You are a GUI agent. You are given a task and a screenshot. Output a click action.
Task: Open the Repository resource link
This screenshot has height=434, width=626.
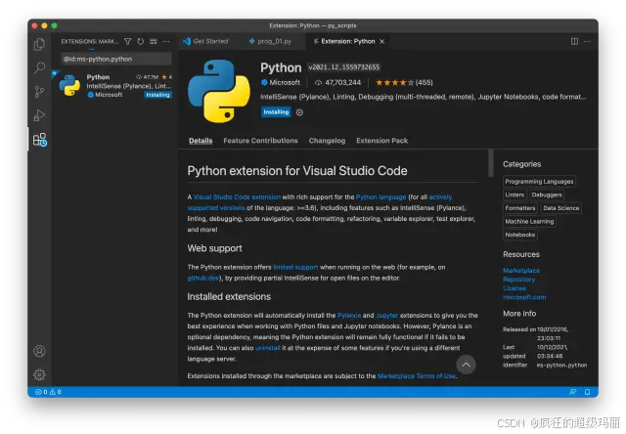coord(518,280)
